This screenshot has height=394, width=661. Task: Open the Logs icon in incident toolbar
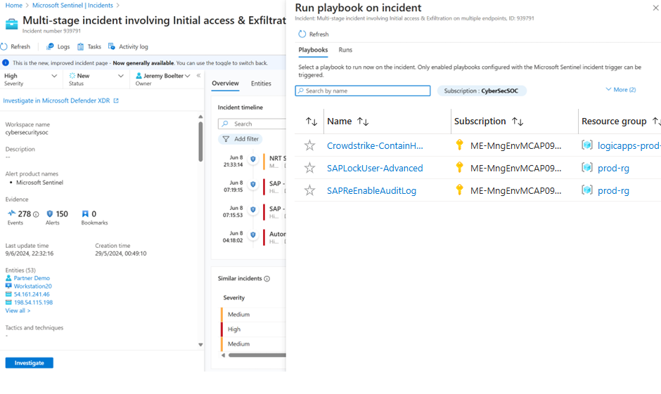coord(50,47)
